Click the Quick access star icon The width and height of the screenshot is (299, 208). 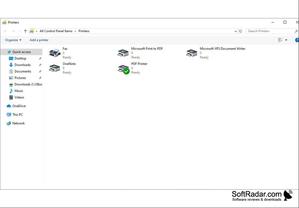coord(9,52)
